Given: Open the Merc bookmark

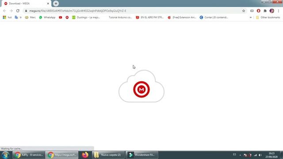Looking at the screenshot, I should coord(30,17).
